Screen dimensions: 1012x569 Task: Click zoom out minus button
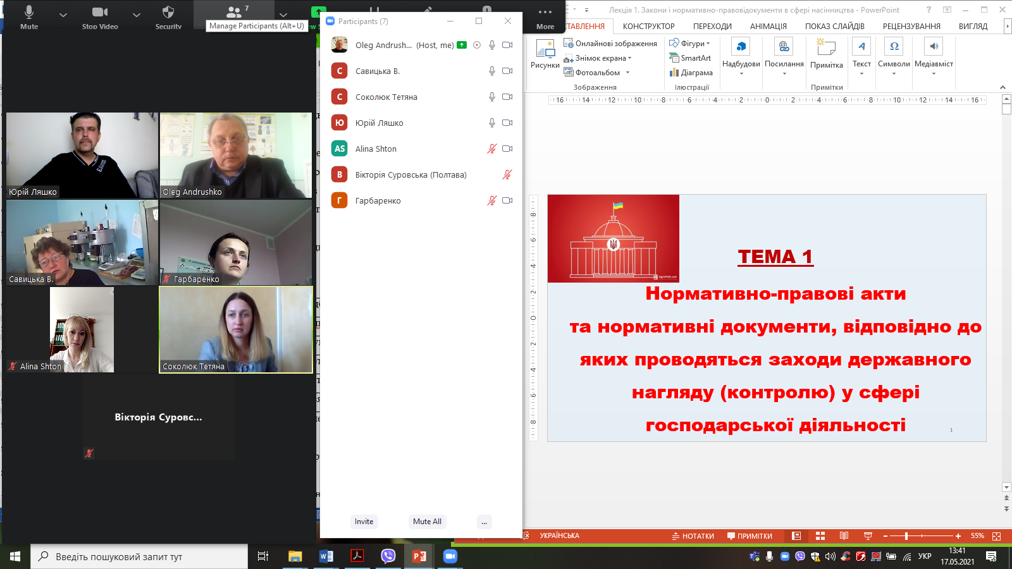(x=885, y=536)
